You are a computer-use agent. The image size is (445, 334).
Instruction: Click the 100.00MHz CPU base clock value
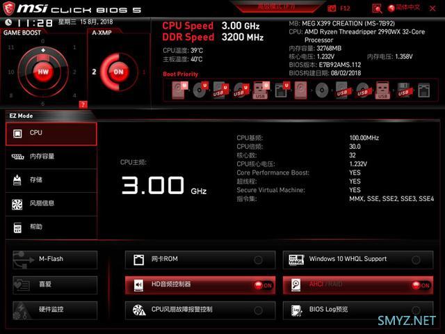364,138
